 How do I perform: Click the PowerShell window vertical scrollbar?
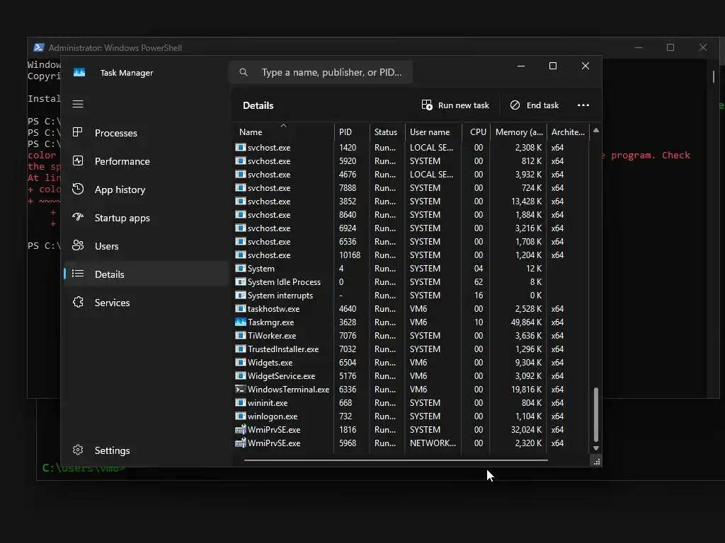[714, 76]
